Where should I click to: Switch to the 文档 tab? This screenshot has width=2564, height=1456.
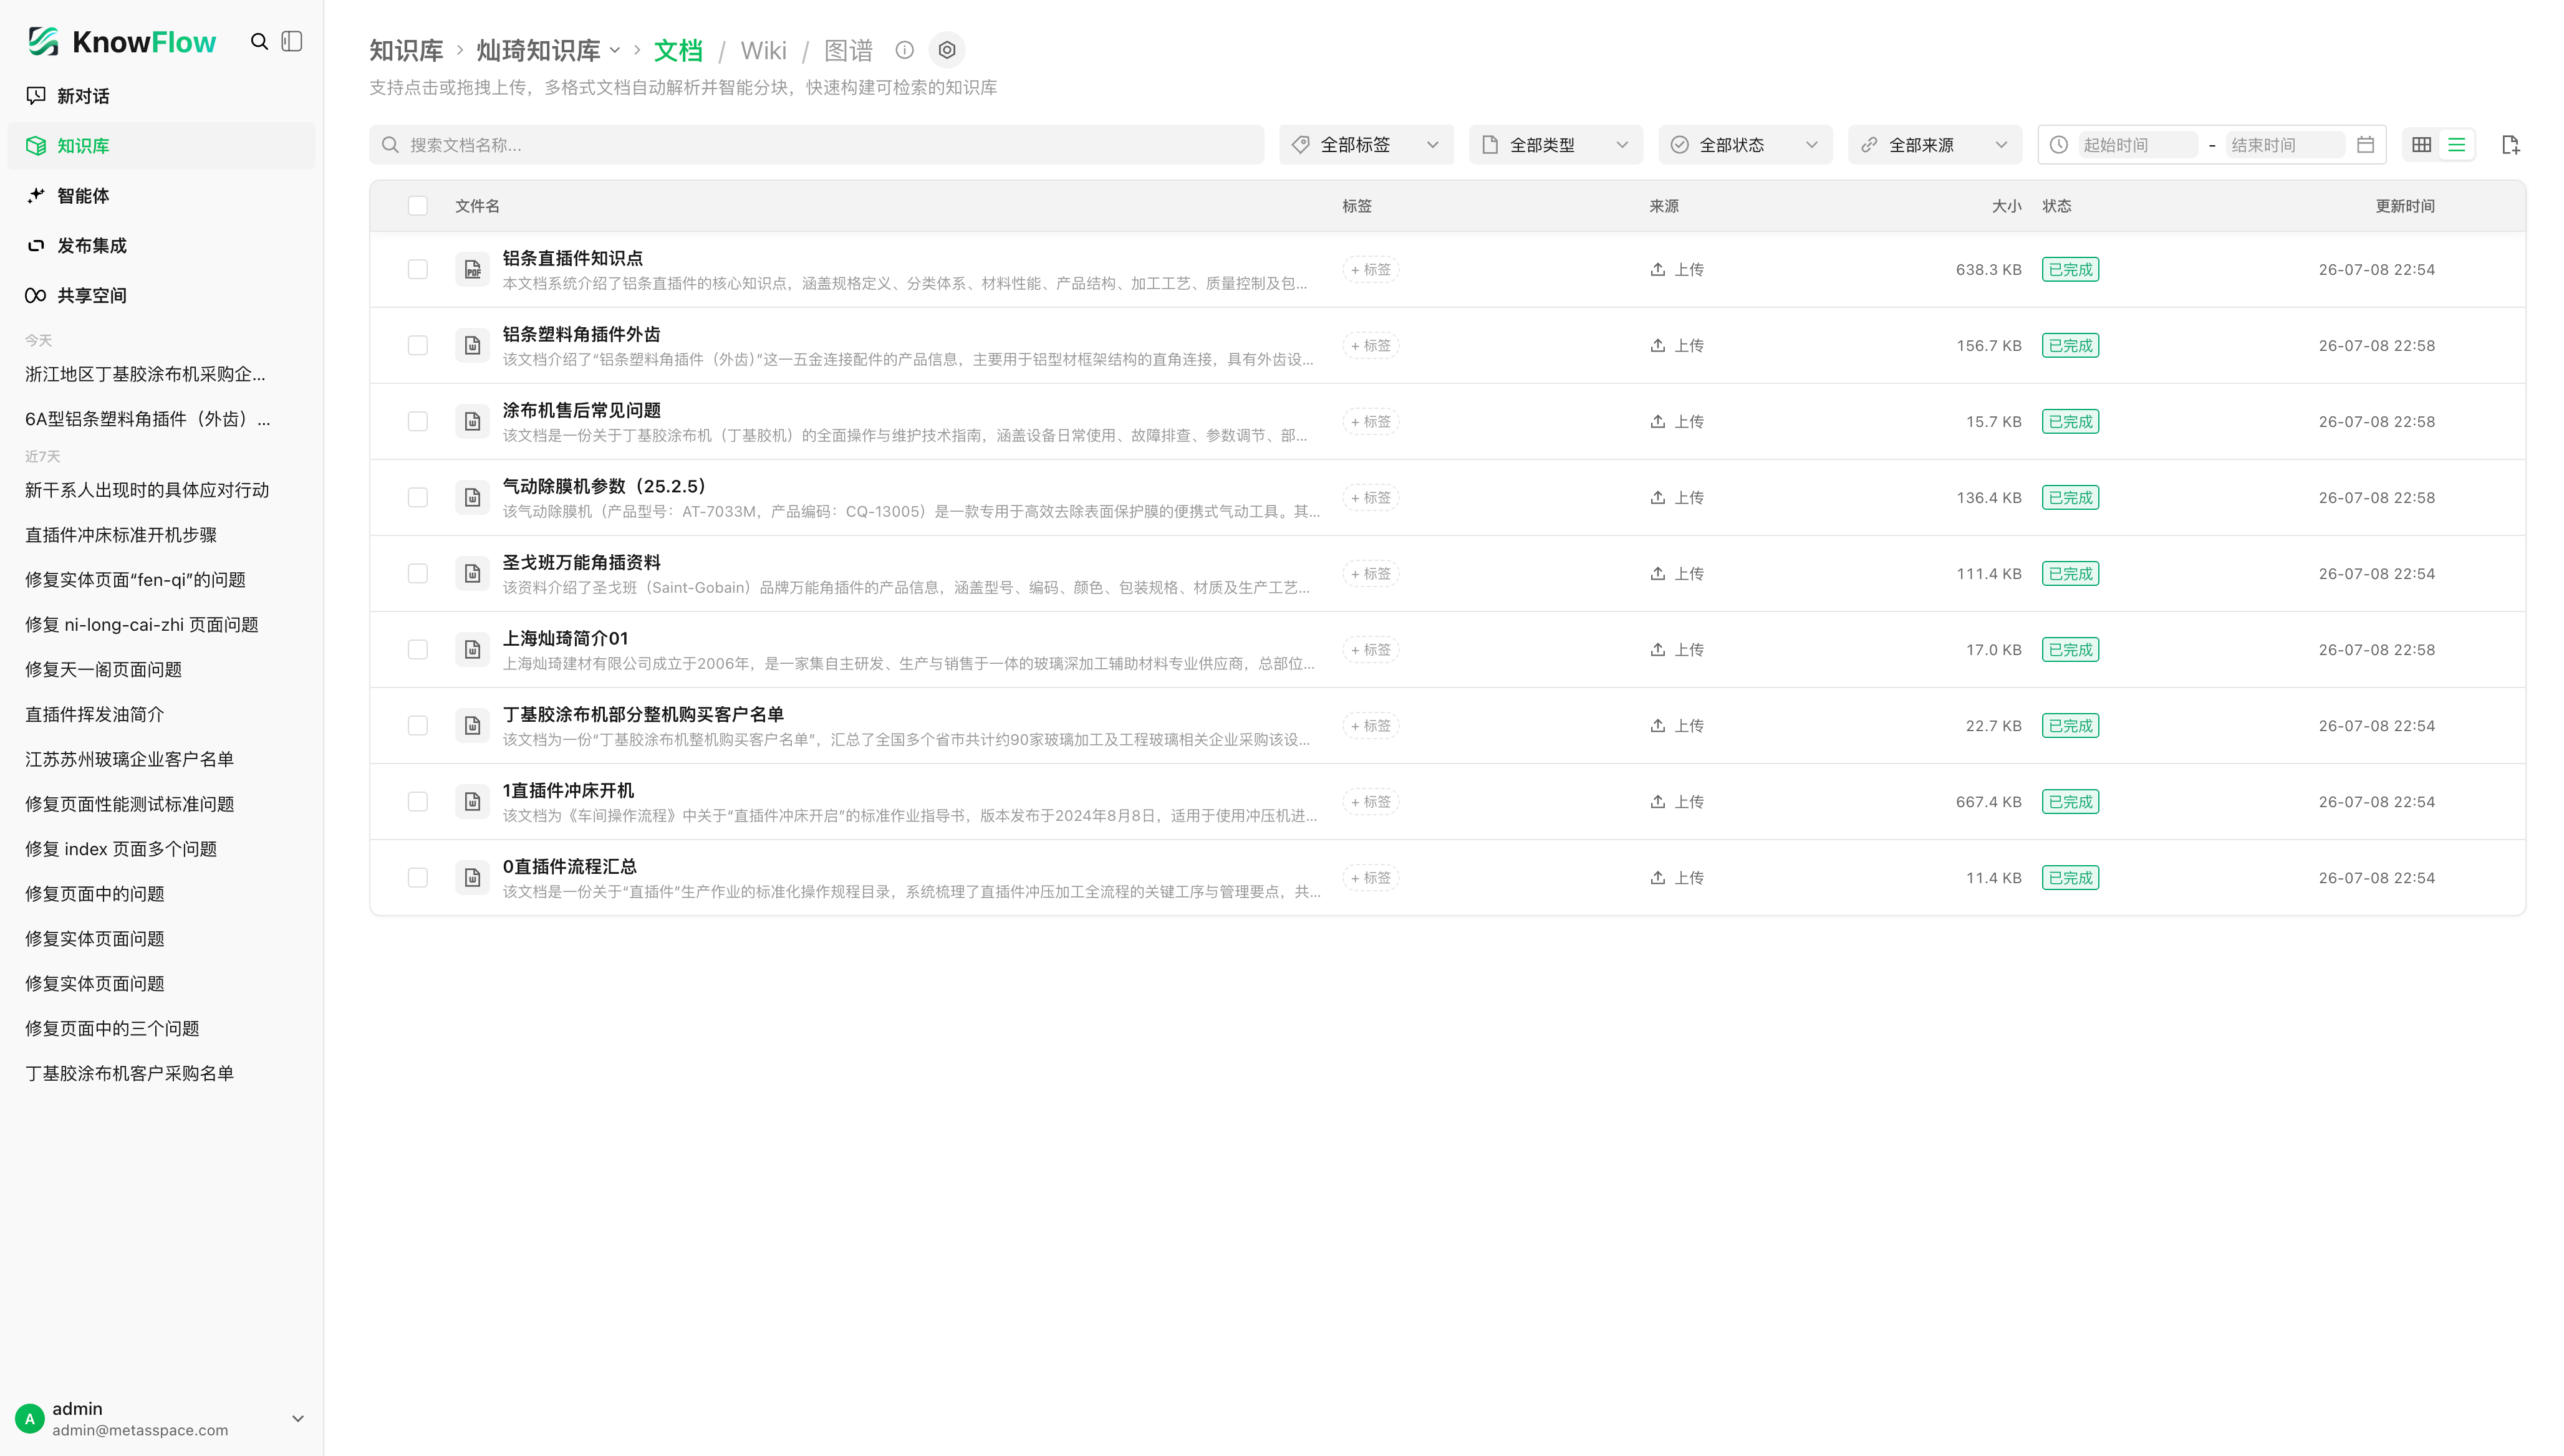click(x=678, y=50)
